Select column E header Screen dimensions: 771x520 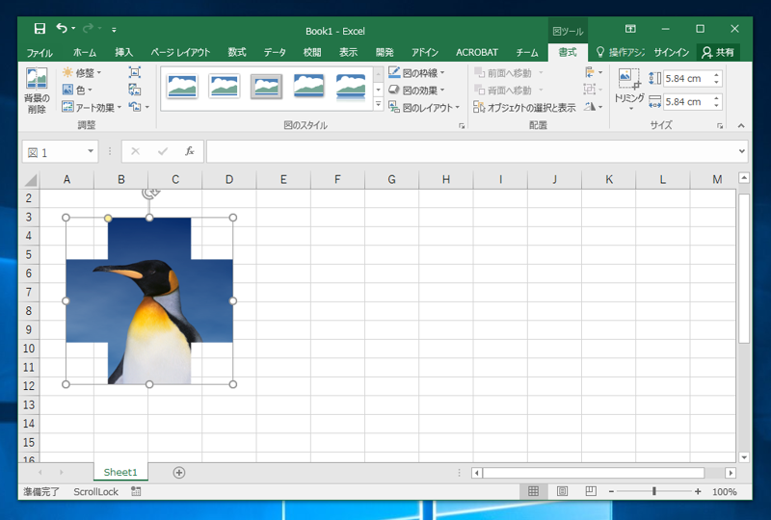283,179
